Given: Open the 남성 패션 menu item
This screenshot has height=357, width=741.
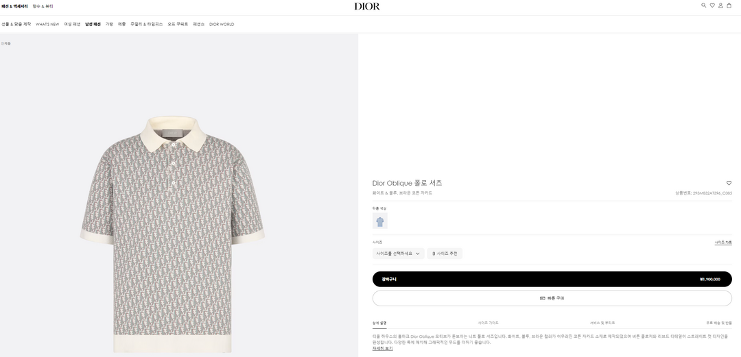Looking at the screenshot, I should pyautogui.click(x=93, y=24).
